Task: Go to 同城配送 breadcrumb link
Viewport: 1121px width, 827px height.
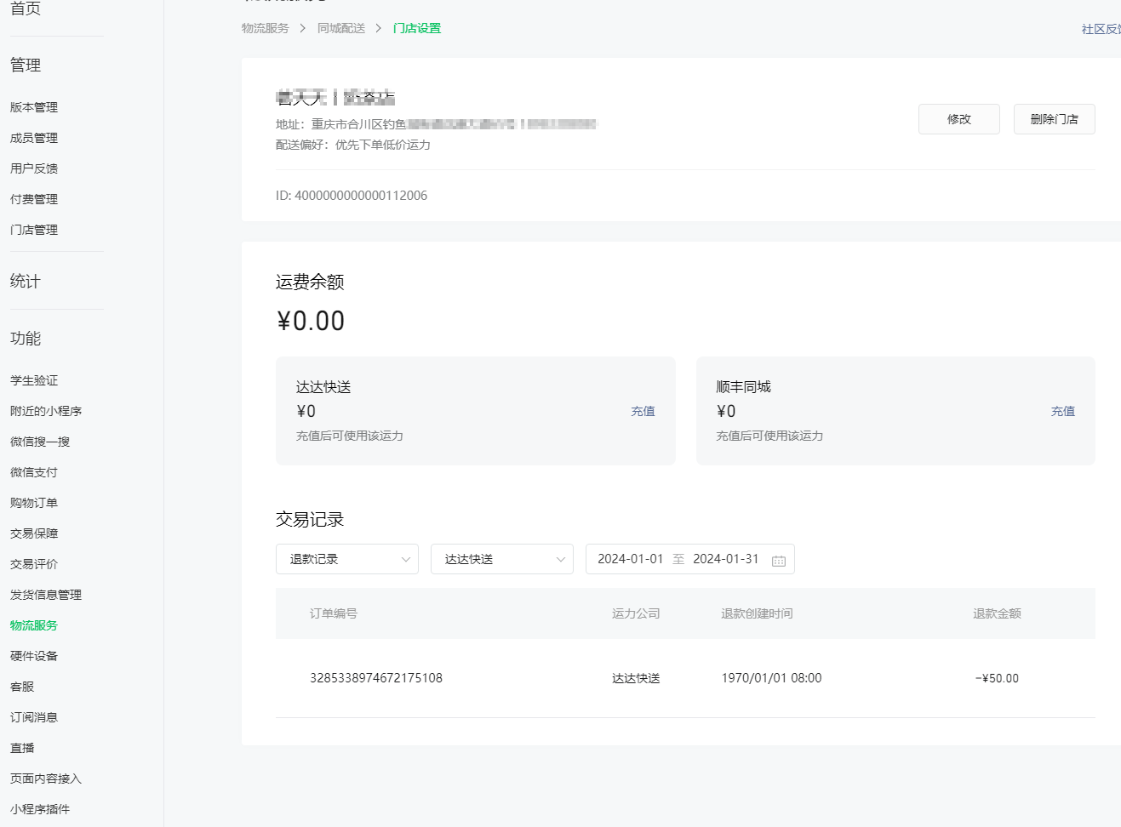Action: pos(341,28)
